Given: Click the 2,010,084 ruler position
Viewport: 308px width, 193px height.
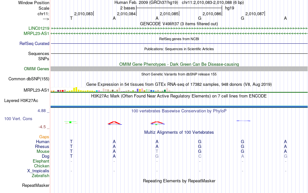Looking at the screenshot, I should 126,14.
